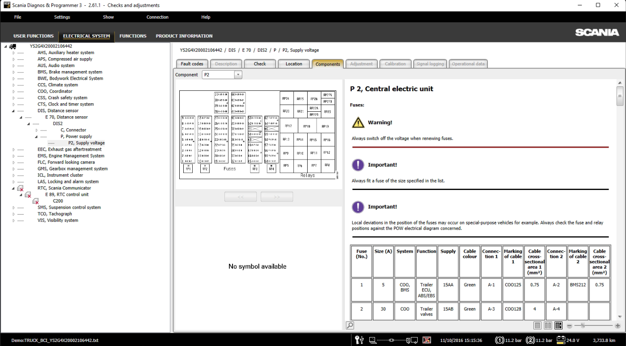The width and height of the screenshot is (626, 346).
Task: Open the Component dropdown showing P2
Action: (x=238, y=75)
